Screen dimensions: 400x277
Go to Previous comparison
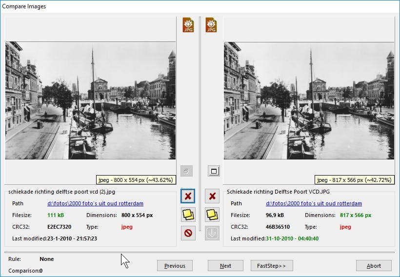click(175, 266)
